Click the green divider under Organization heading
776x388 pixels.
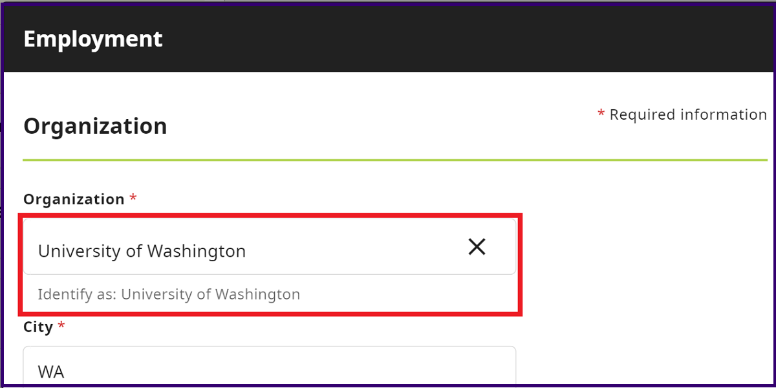coord(395,159)
